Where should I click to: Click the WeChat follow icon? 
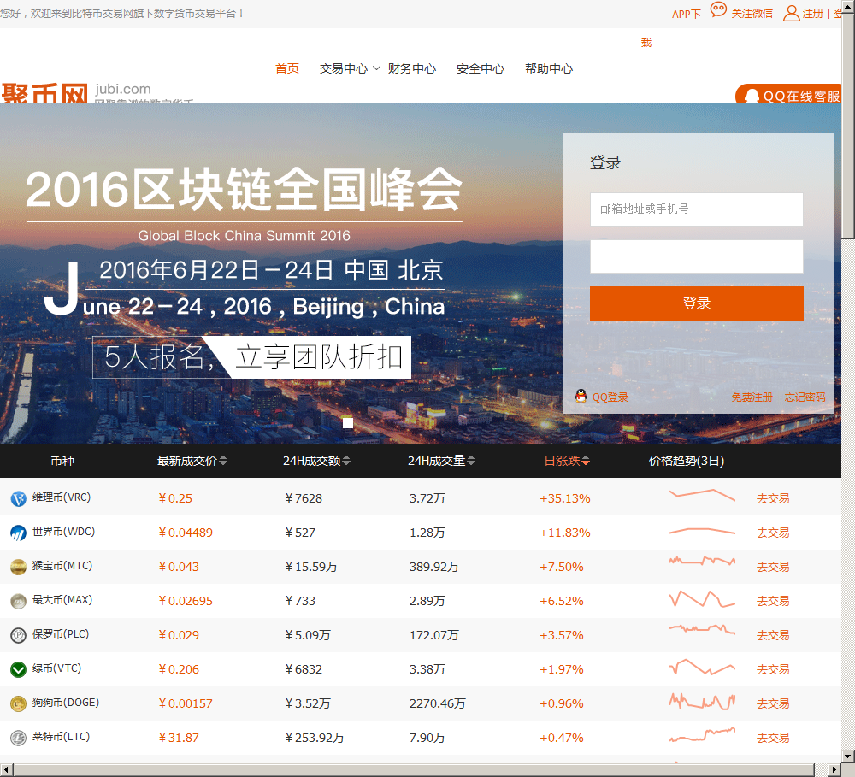click(718, 9)
